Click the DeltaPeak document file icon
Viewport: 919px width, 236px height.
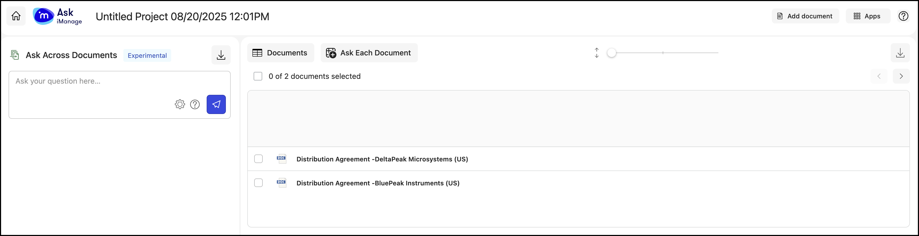(x=281, y=159)
